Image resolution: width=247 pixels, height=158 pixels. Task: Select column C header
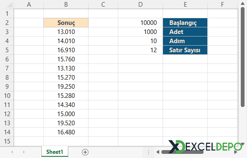pos(103,5)
